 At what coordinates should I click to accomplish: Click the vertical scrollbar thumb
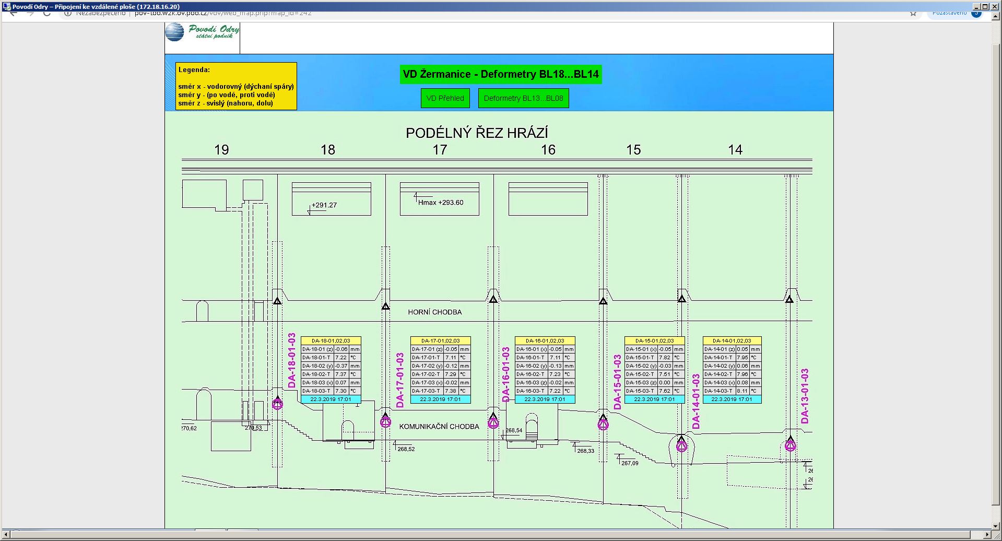(x=996, y=274)
